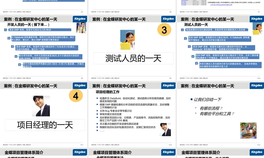Click the small heading 测试人员的一天 on slide P10

tap(196, 25)
